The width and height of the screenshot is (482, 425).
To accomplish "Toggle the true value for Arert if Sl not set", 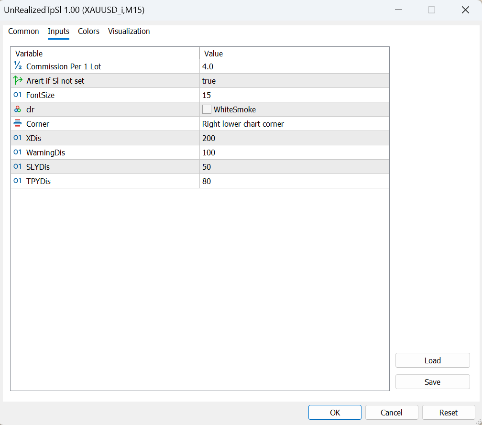I will point(294,81).
